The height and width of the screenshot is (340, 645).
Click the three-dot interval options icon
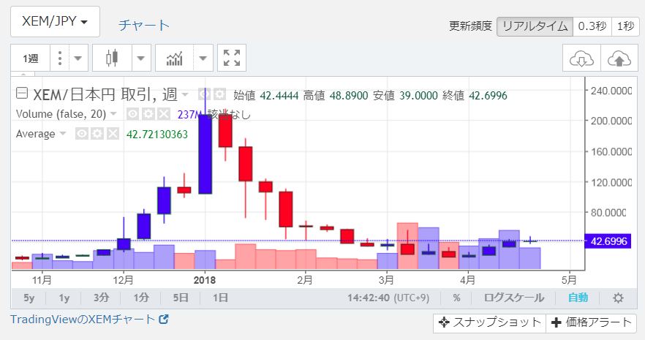pos(60,58)
